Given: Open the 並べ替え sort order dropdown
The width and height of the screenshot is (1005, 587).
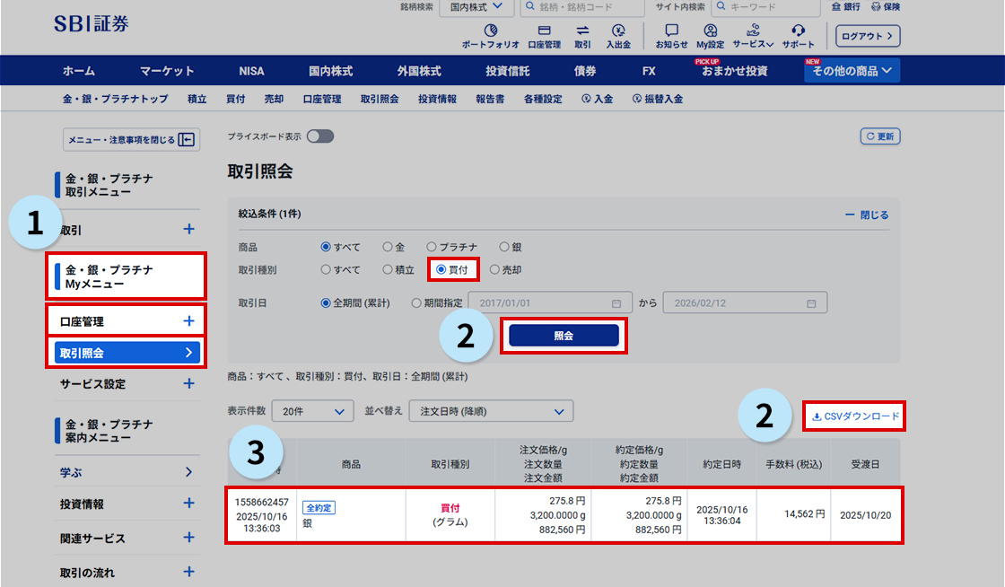Looking at the screenshot, I should click(490, 411).
